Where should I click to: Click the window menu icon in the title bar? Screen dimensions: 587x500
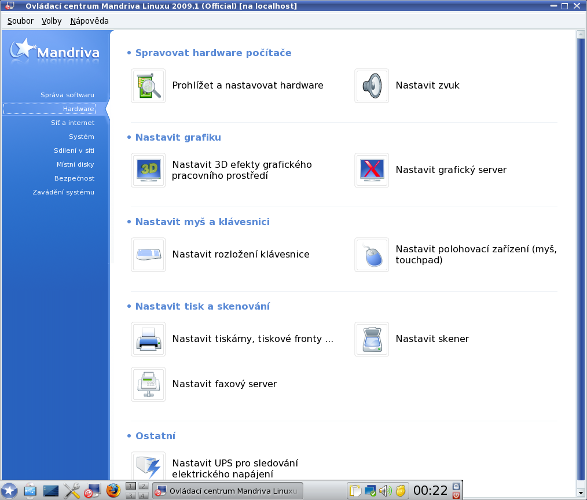pos(10,6)
